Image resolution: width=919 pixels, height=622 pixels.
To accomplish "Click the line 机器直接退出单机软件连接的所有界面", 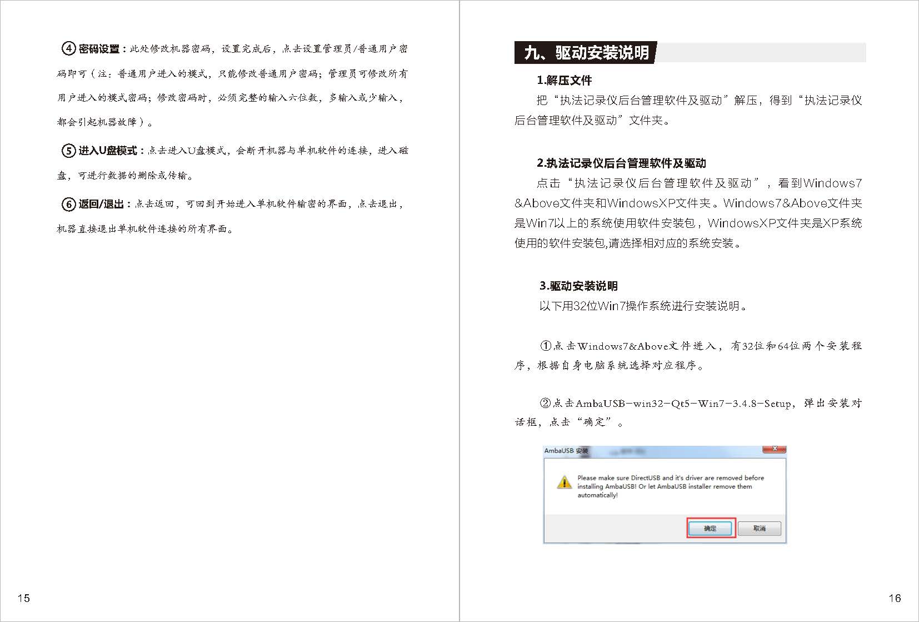I will 145,228.
